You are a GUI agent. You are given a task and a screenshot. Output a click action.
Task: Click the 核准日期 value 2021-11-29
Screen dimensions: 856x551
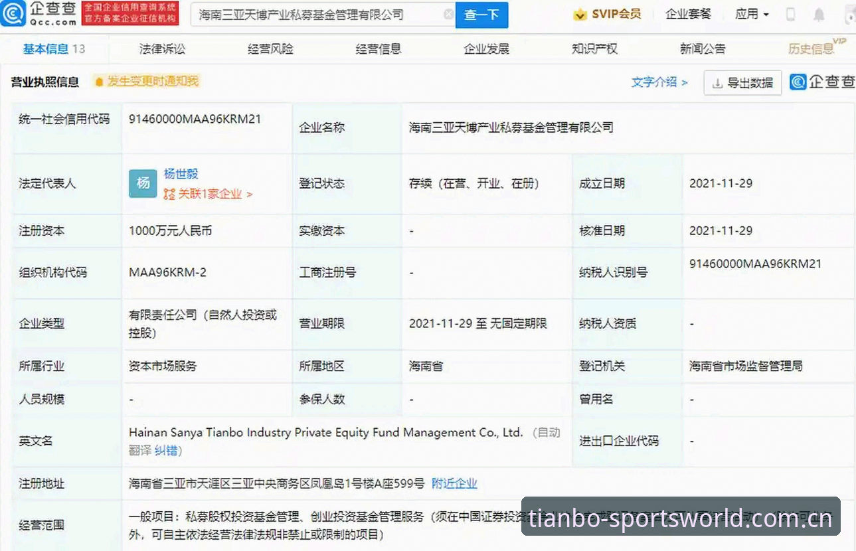(721, 231)
